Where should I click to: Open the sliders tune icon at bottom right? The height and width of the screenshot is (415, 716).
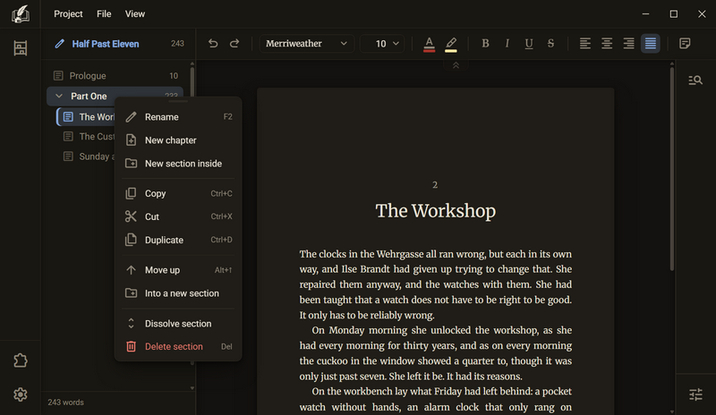click(x=695, y=394)
